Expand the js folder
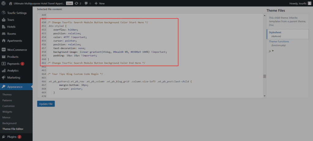 (x=271, y=51)
